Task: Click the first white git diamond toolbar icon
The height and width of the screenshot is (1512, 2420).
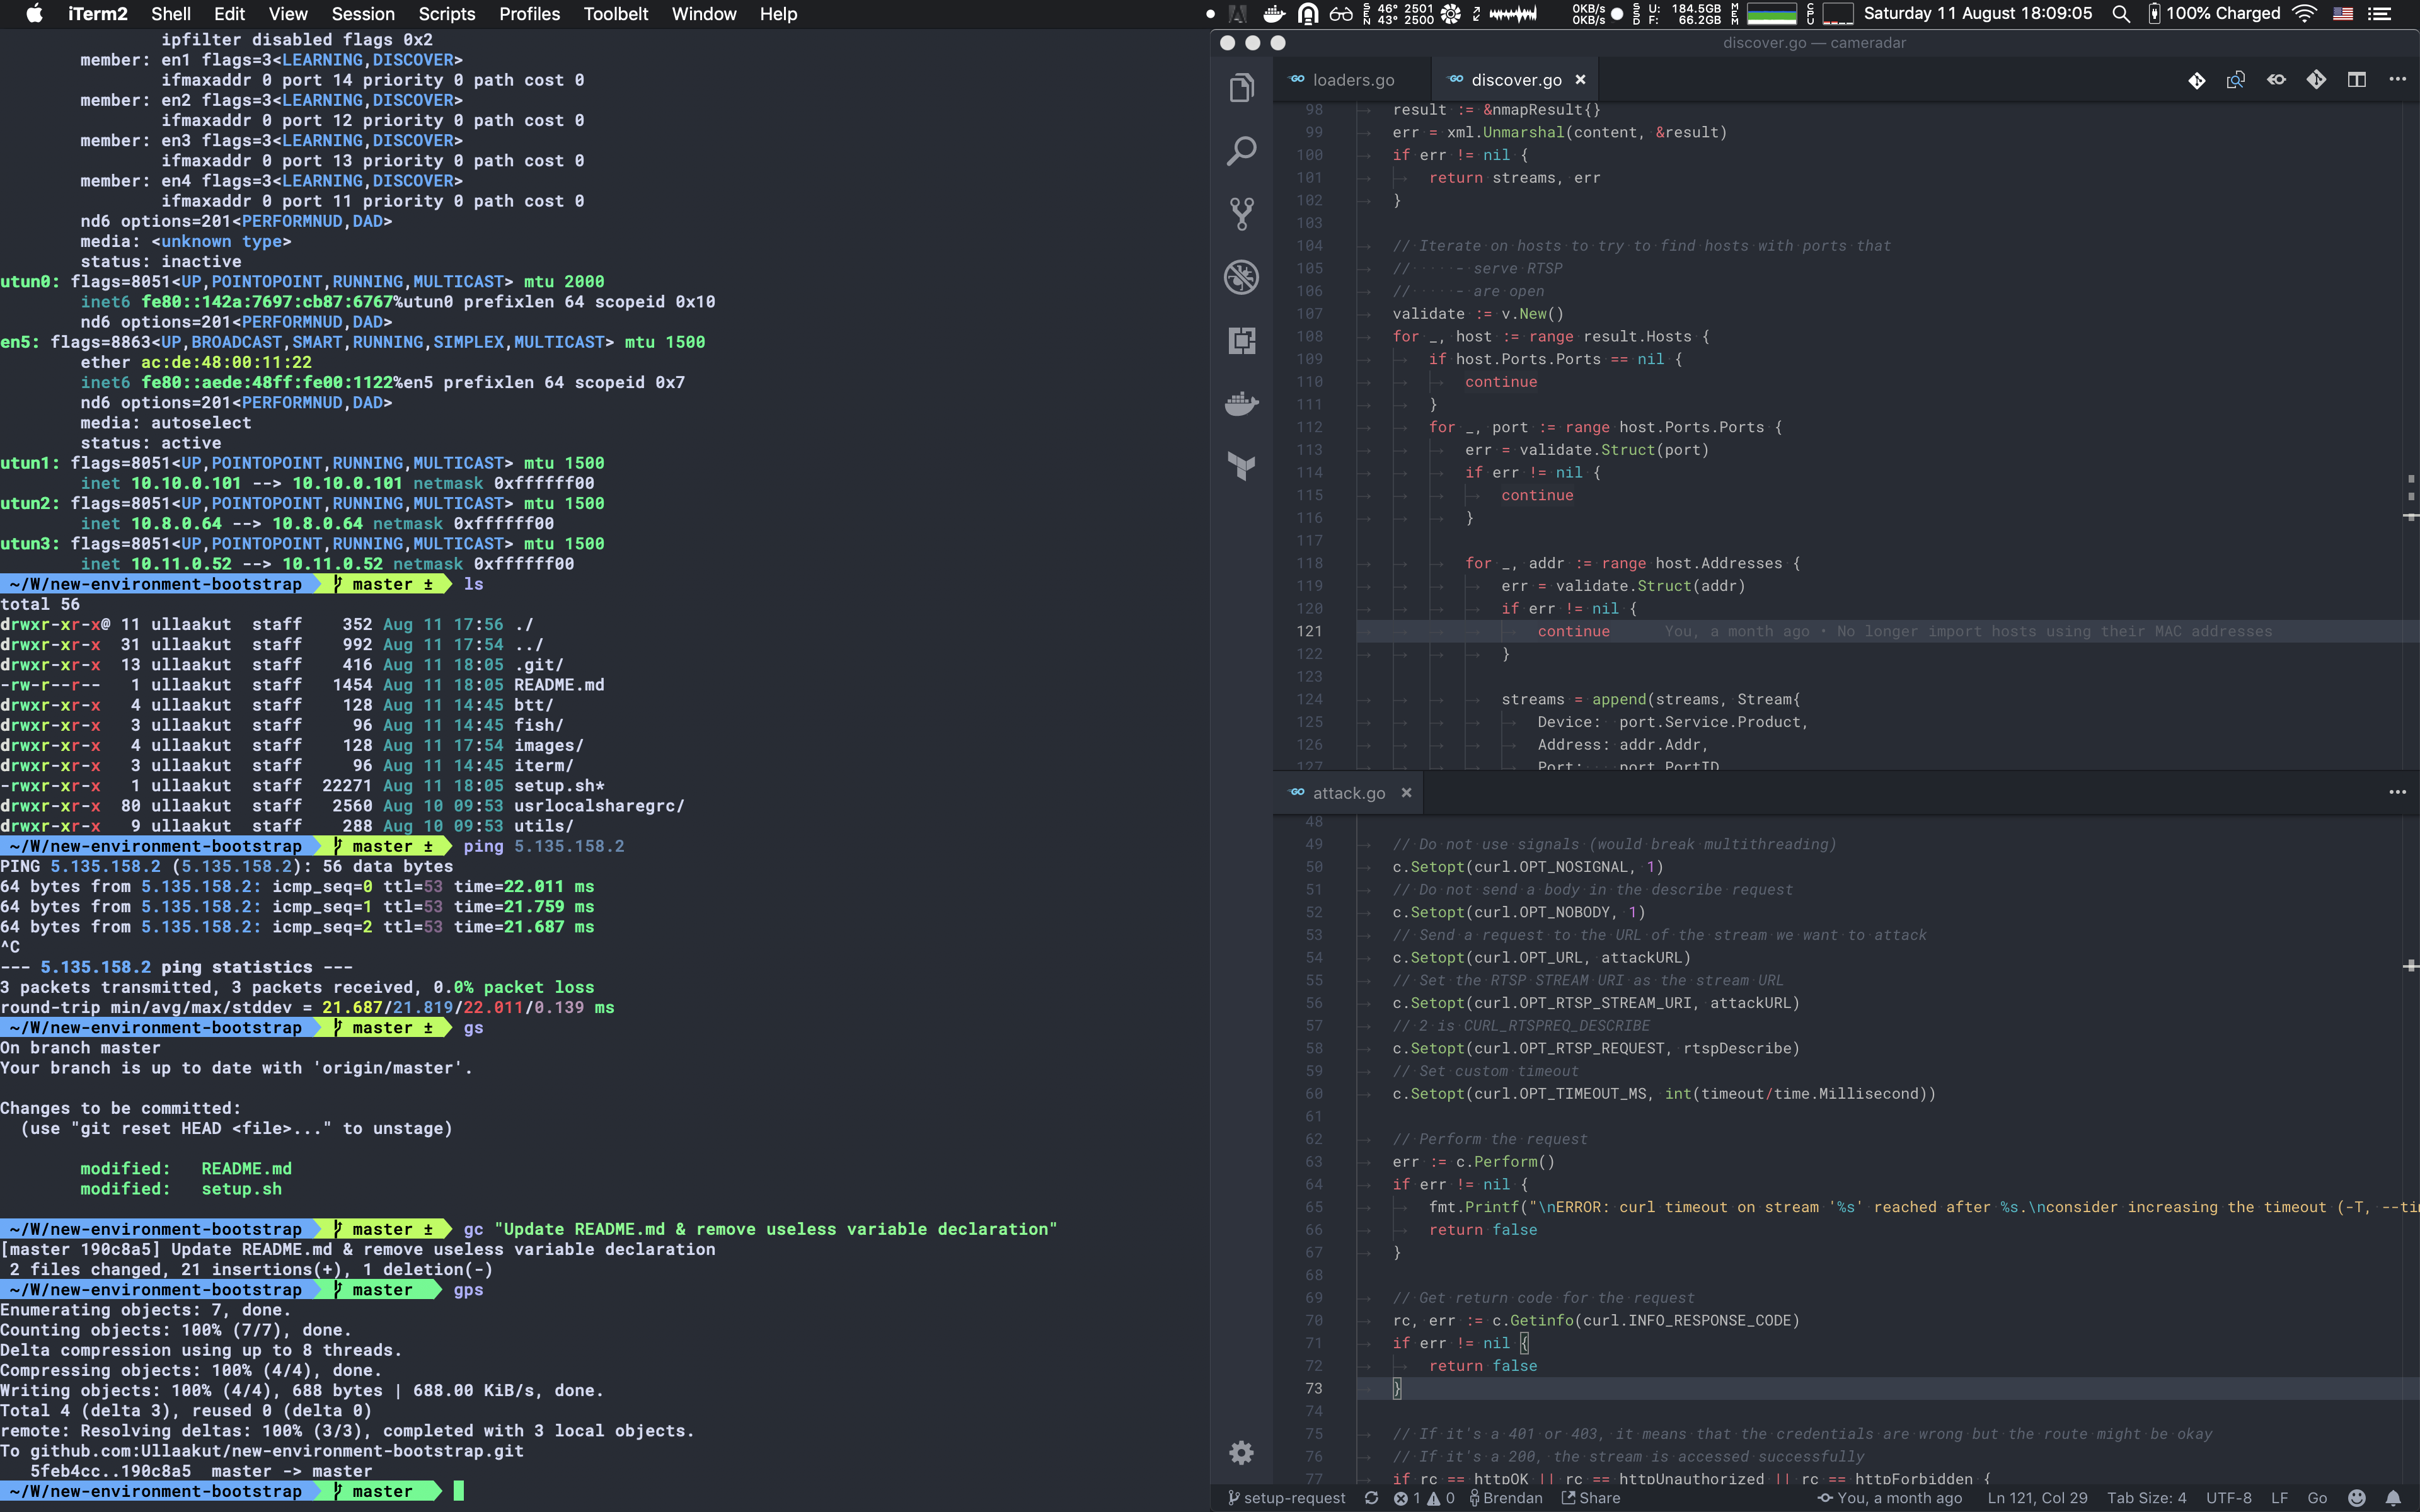Action: click(2196, 80)
